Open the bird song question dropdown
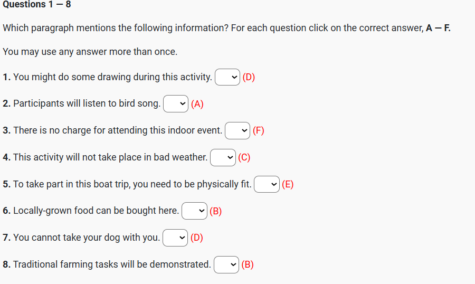475x284 pixels. pyautogui.click(x=176, y=104)
